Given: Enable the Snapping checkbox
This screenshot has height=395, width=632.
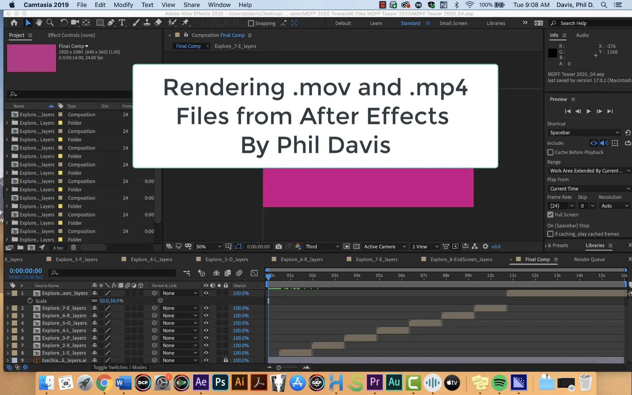Looking at the screenshot, I should tap(251, 23).
